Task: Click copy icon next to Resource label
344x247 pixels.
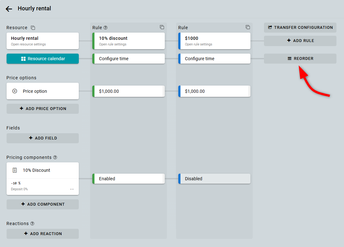Action: [x=33, y=28]
